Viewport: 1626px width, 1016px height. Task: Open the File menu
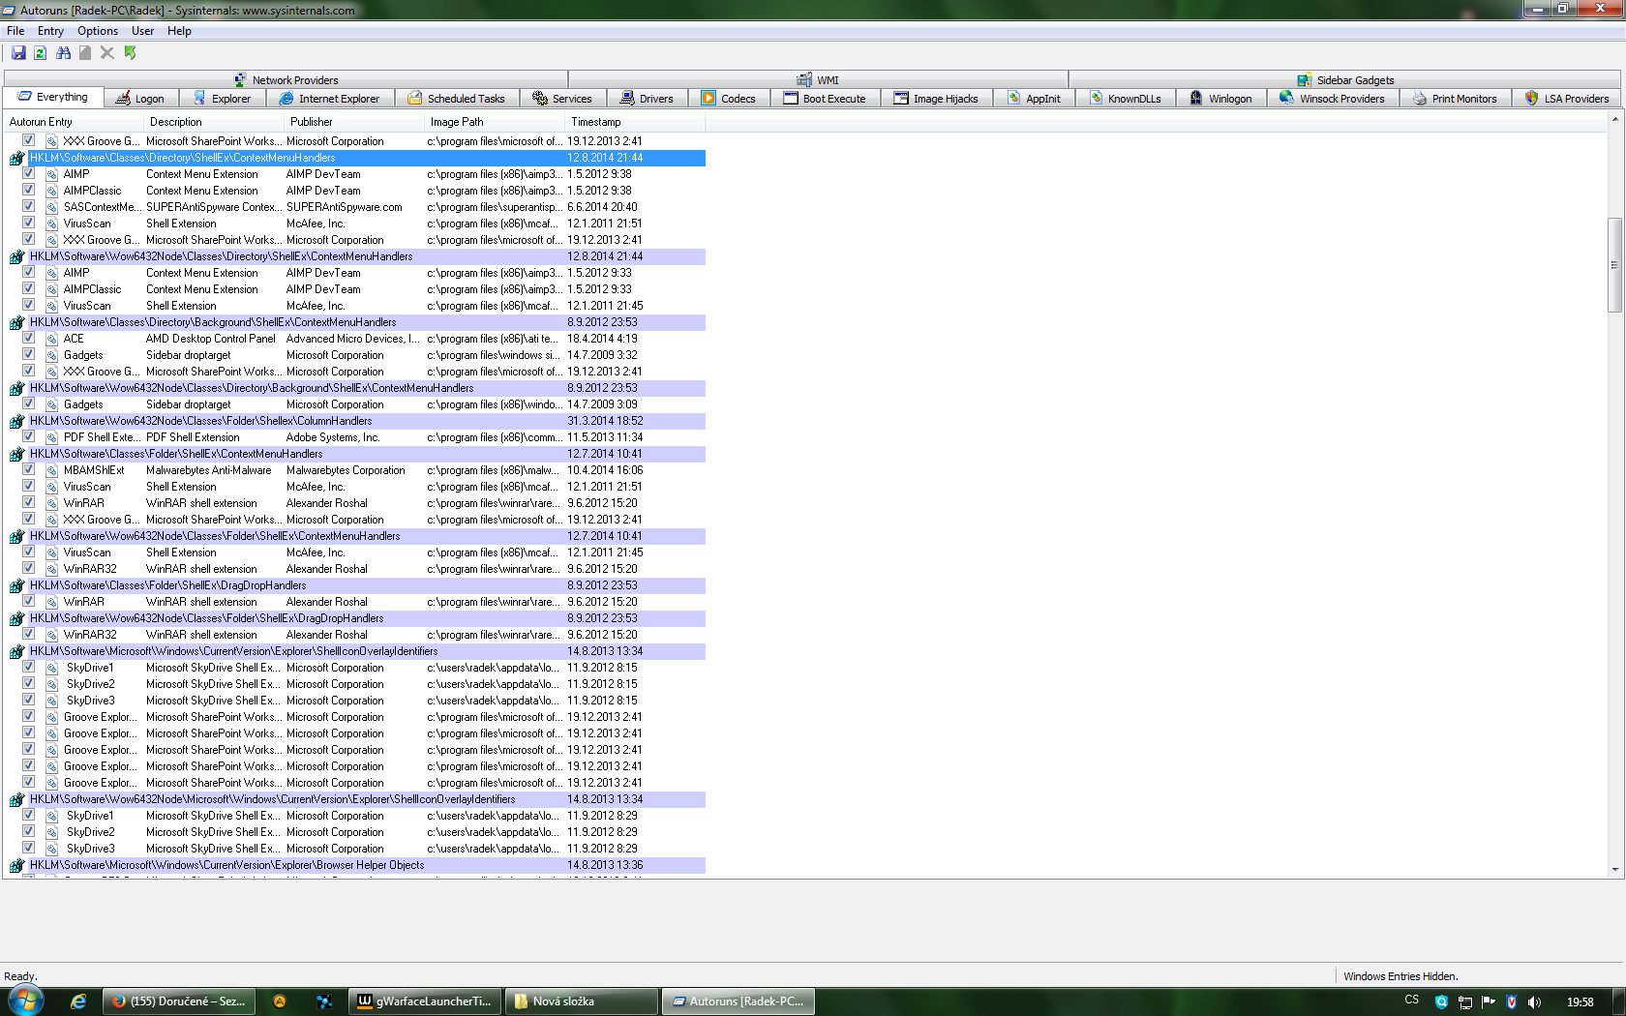[15, 31]
